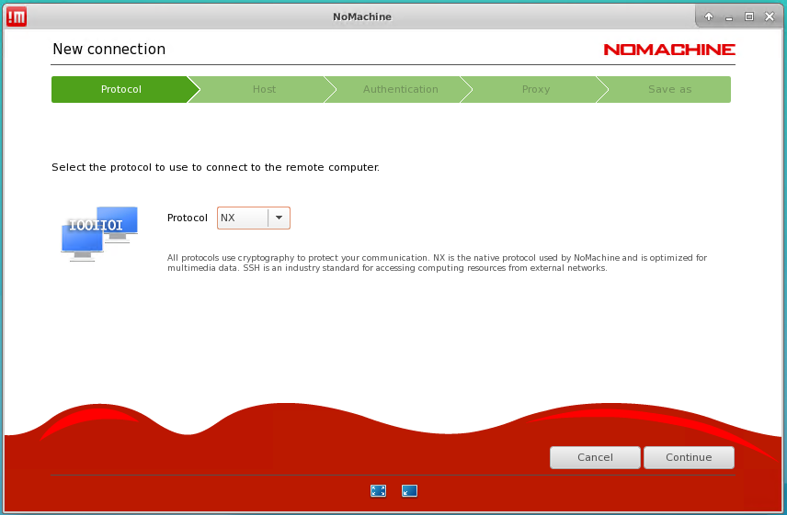Click the fullscreen toggle icon at bottom
Viewport: 787px width, 515px height.
coord(378,490)
